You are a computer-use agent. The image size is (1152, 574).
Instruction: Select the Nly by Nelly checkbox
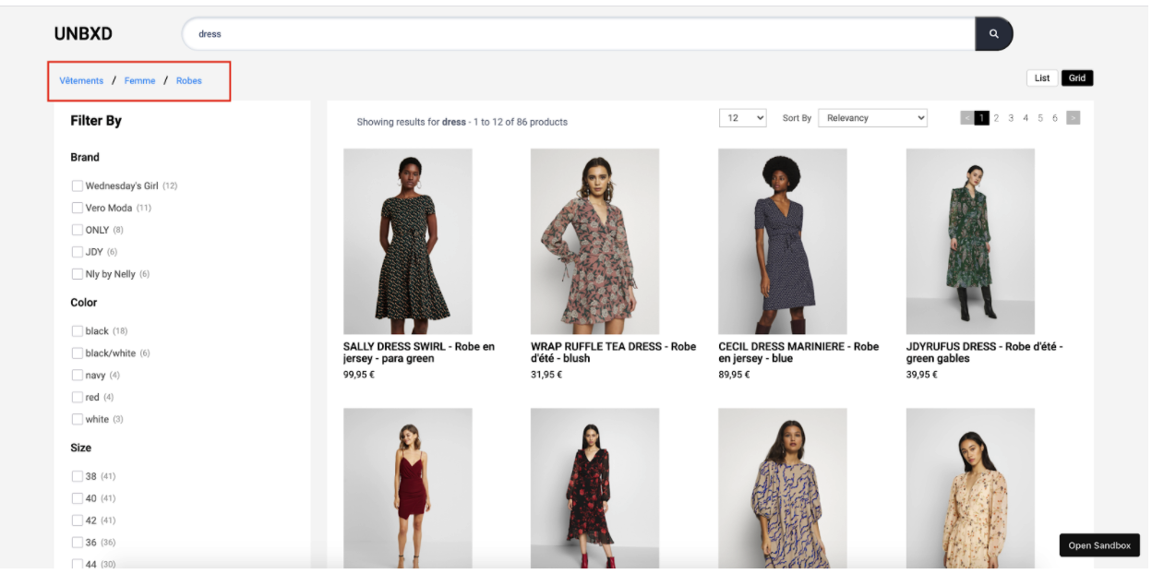(78, 274)
